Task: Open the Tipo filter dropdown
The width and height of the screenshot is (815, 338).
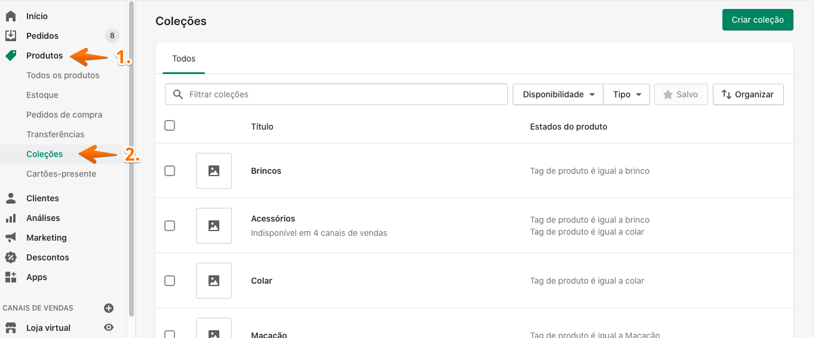Action: pos(627,94)
